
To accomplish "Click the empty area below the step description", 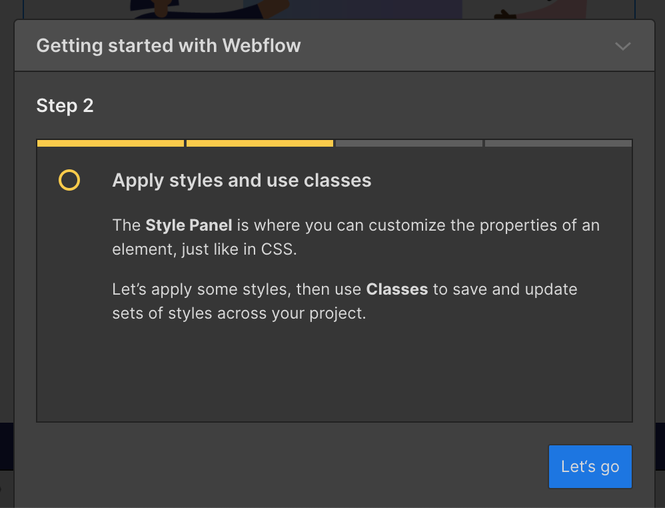I will pos(333,373).
